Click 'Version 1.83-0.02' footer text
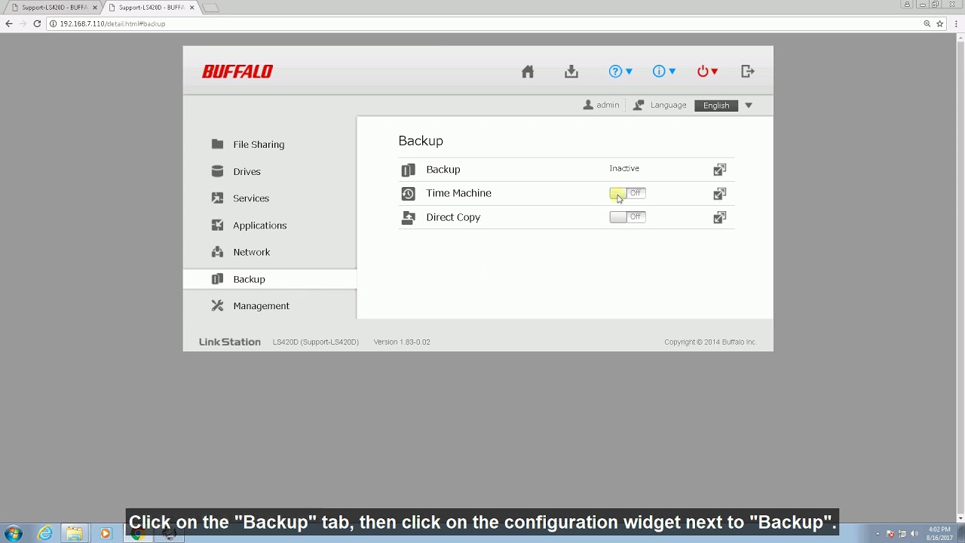This screenshot has width=965, height=543. point(402,342)
